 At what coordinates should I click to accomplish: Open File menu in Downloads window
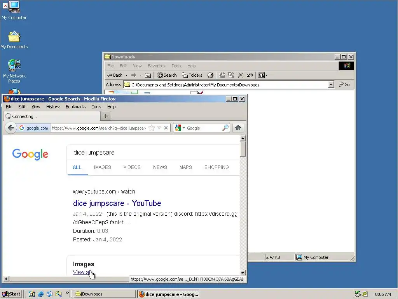[110, 66]
